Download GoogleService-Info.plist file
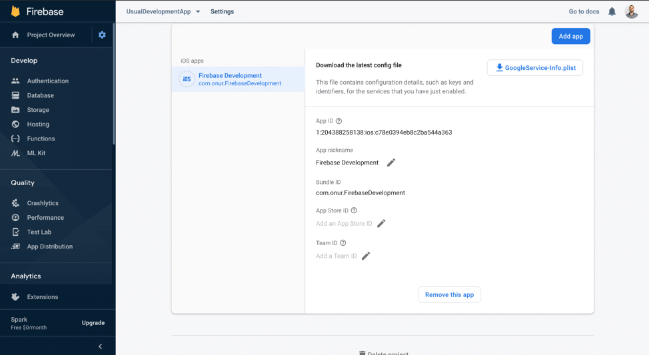 pos(535,68)
